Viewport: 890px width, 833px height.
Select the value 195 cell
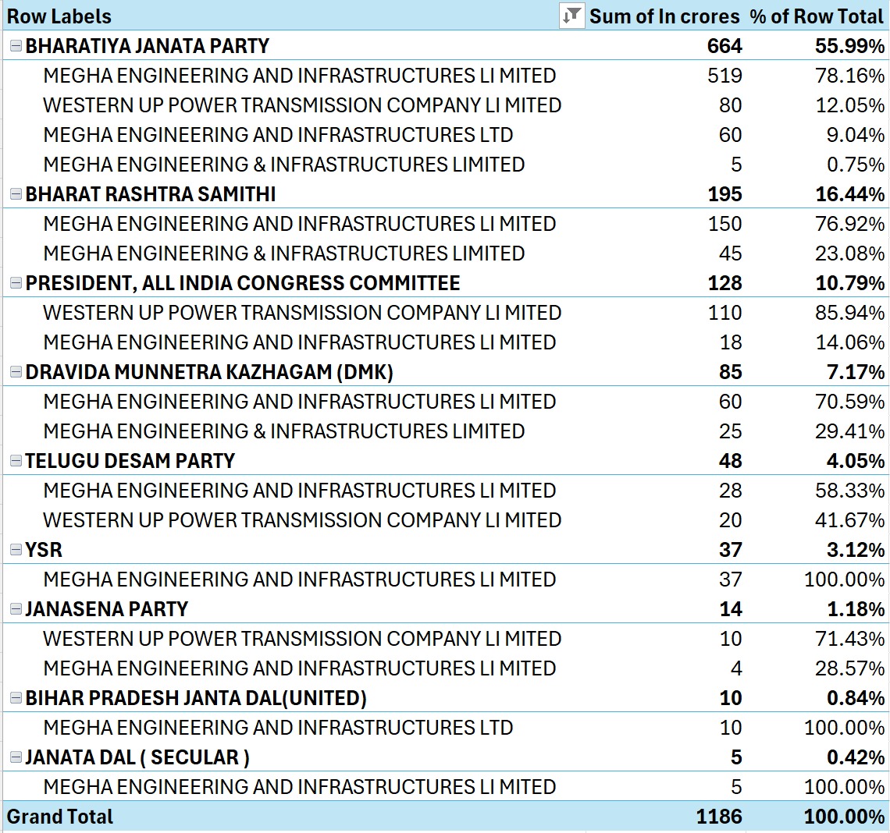coord(724,194)
